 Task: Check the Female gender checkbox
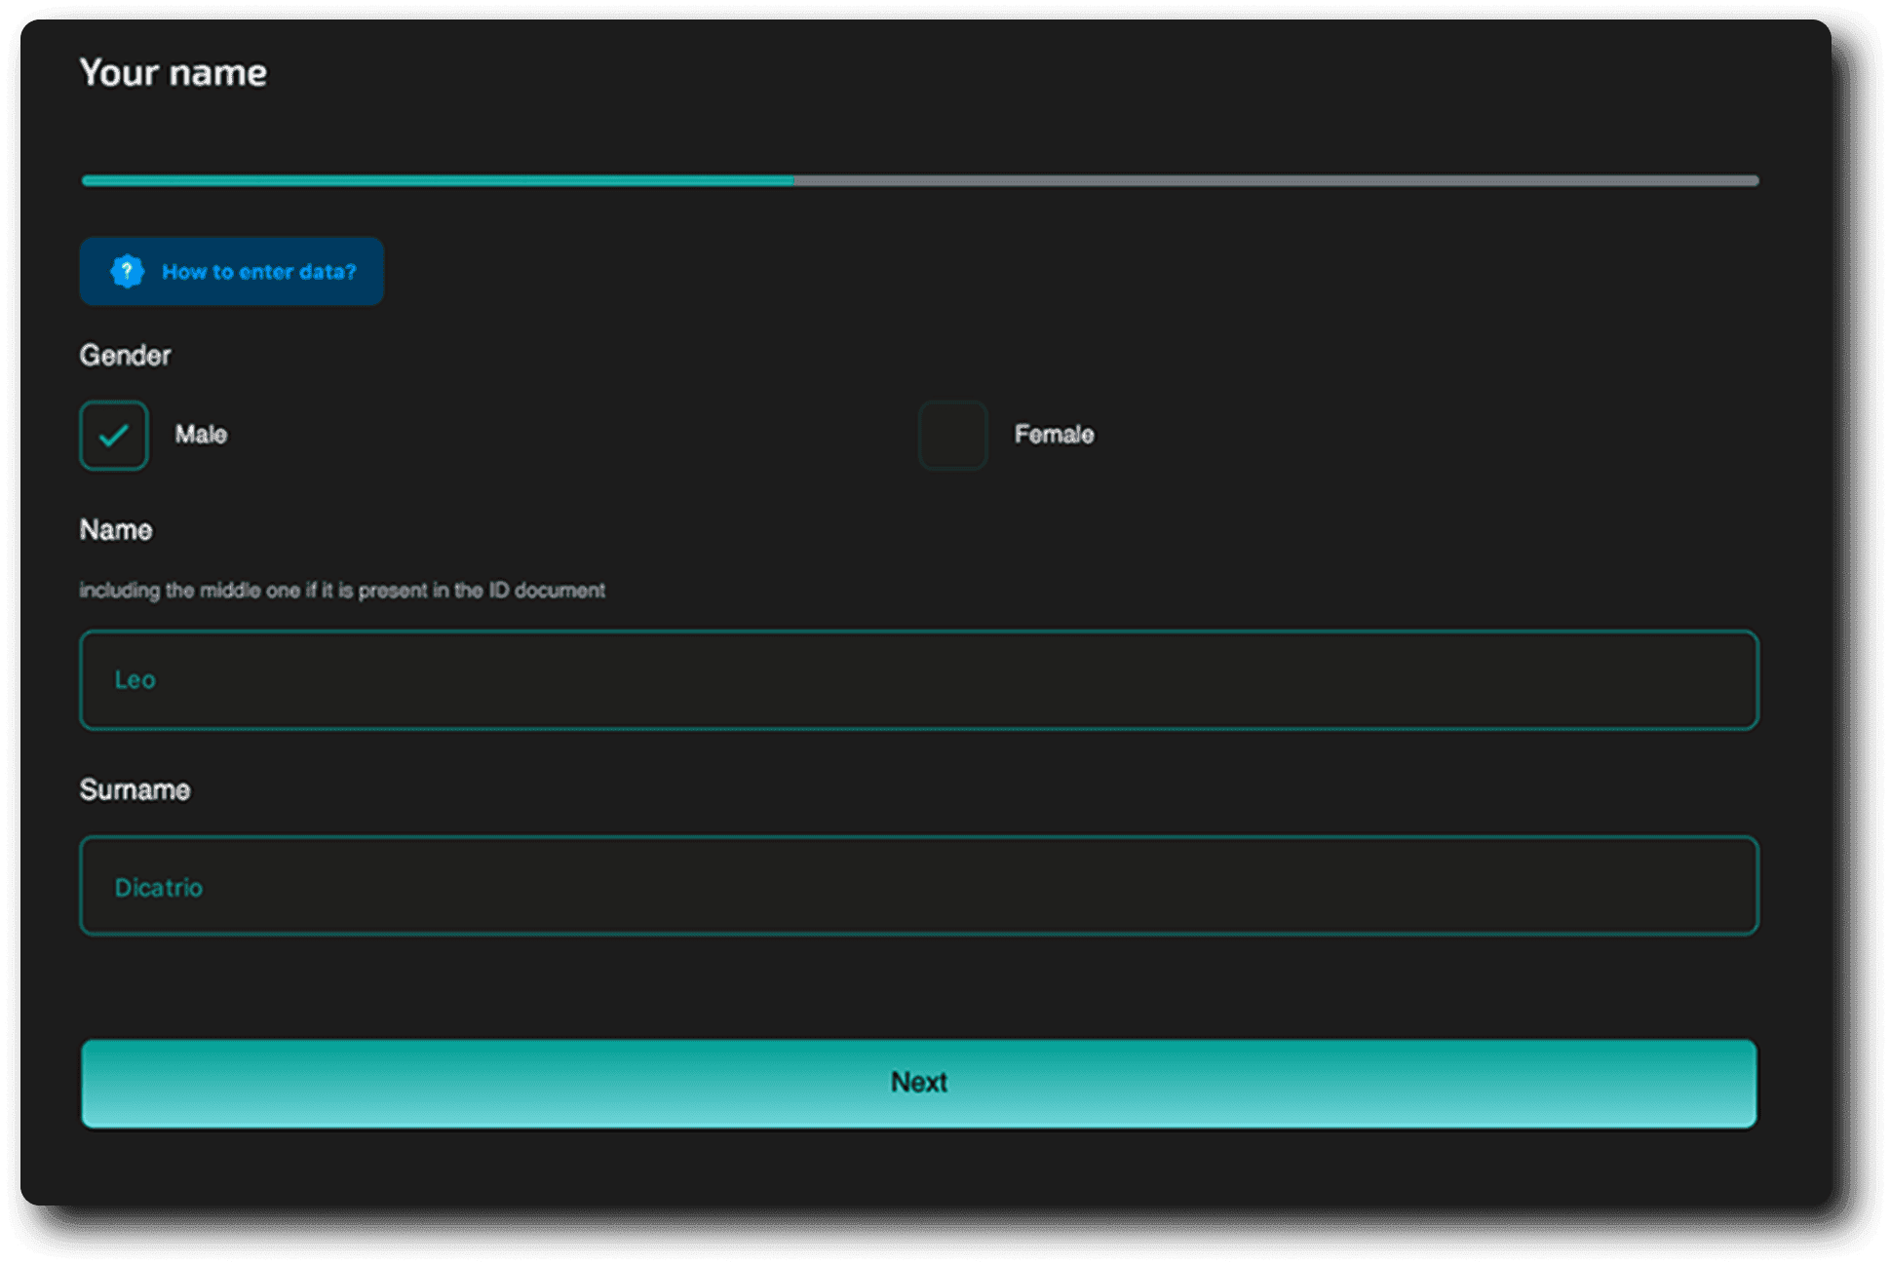[x=952, y=435]
